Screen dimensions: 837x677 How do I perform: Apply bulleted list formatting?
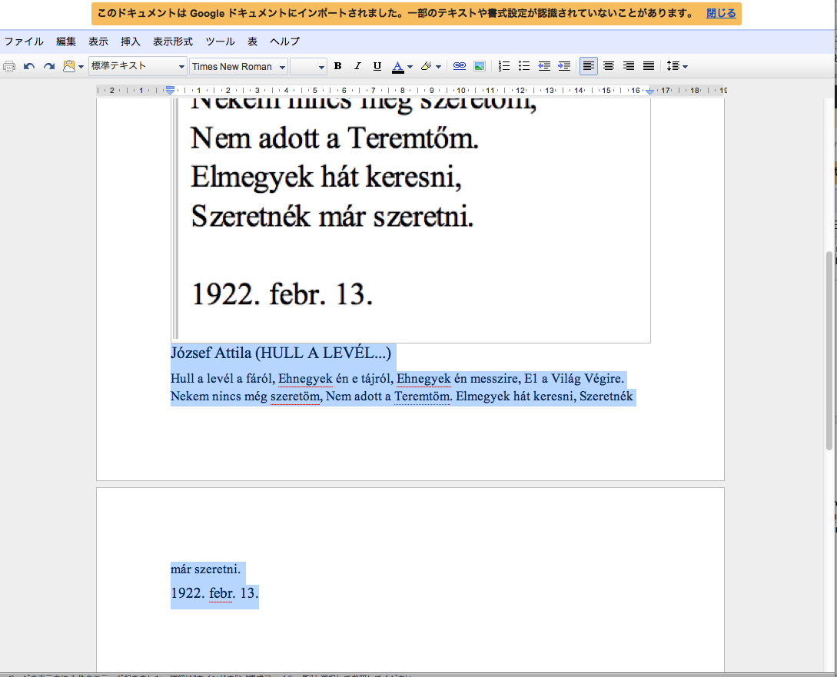[524, 66]
